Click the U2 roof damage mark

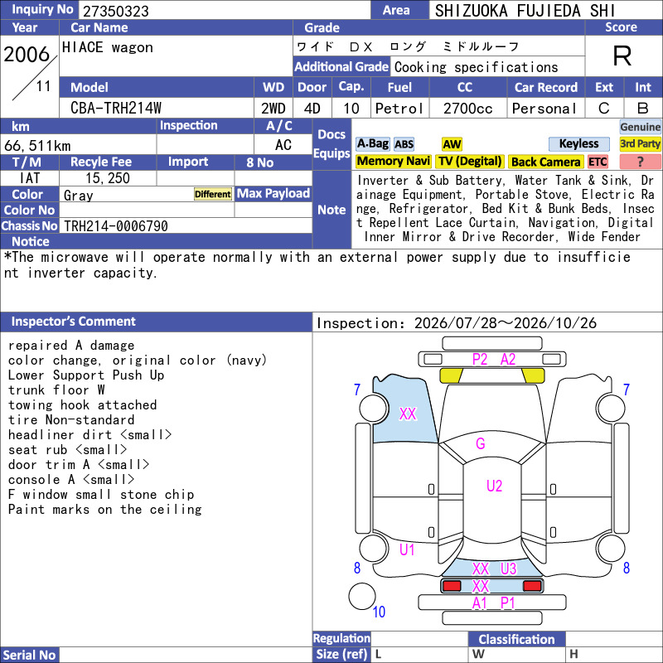tap(494, 486)
